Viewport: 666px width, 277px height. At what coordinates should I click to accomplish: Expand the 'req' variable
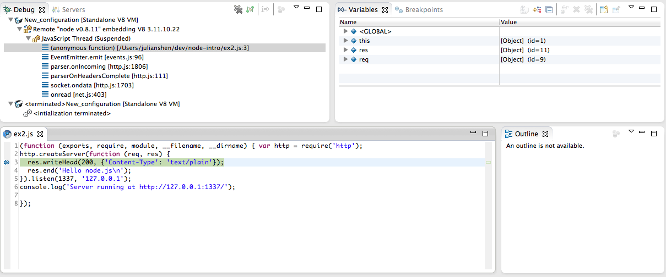click(345, 59)
